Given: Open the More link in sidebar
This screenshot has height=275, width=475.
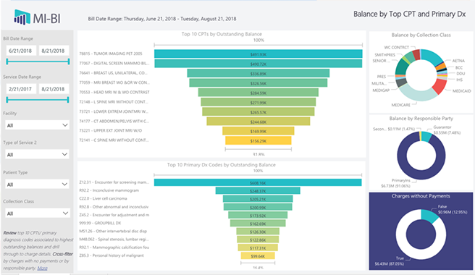Looking at the screenshot, I should [x=43, y=268].
